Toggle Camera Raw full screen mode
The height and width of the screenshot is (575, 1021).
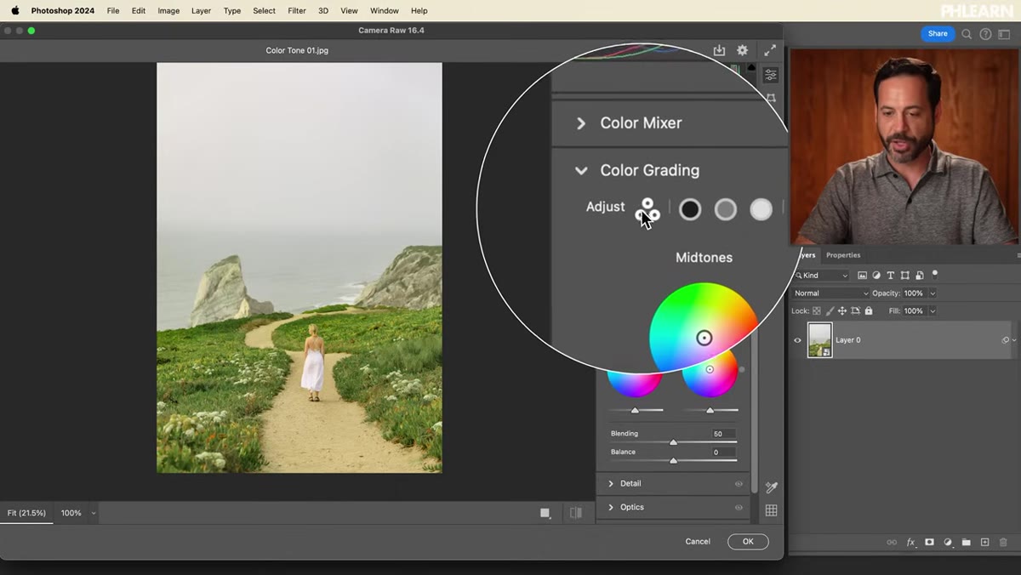(770, 51)
